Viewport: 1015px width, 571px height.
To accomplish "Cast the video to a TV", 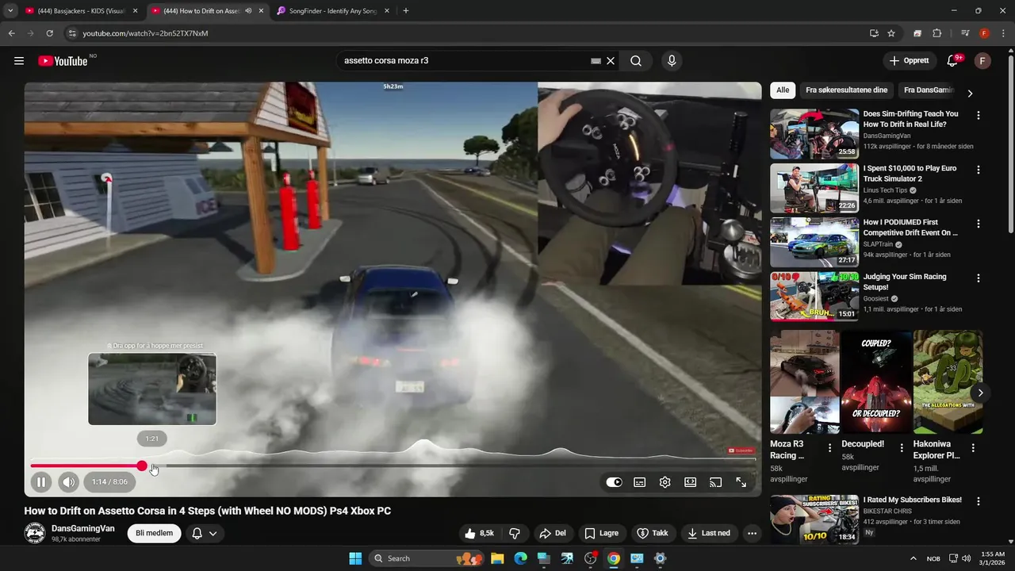I will click(715, 482).
